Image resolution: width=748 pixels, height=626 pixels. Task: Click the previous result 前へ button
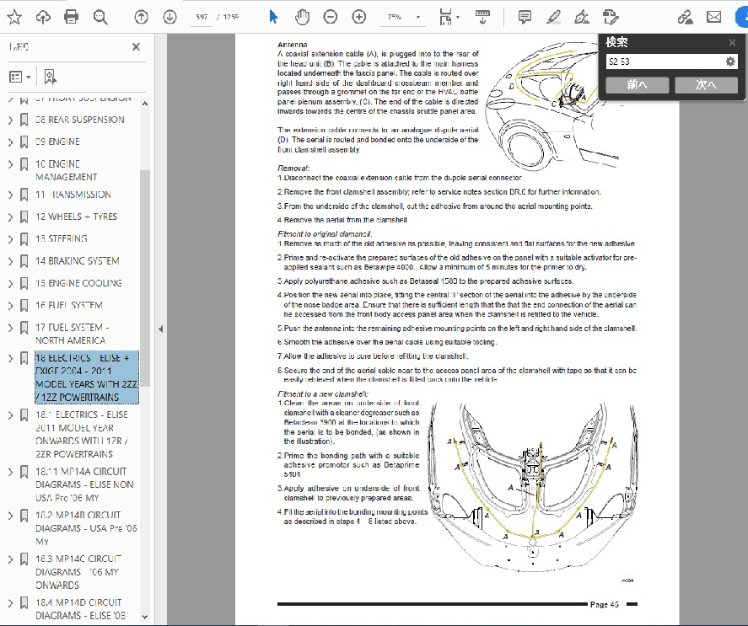click(637, 85)
